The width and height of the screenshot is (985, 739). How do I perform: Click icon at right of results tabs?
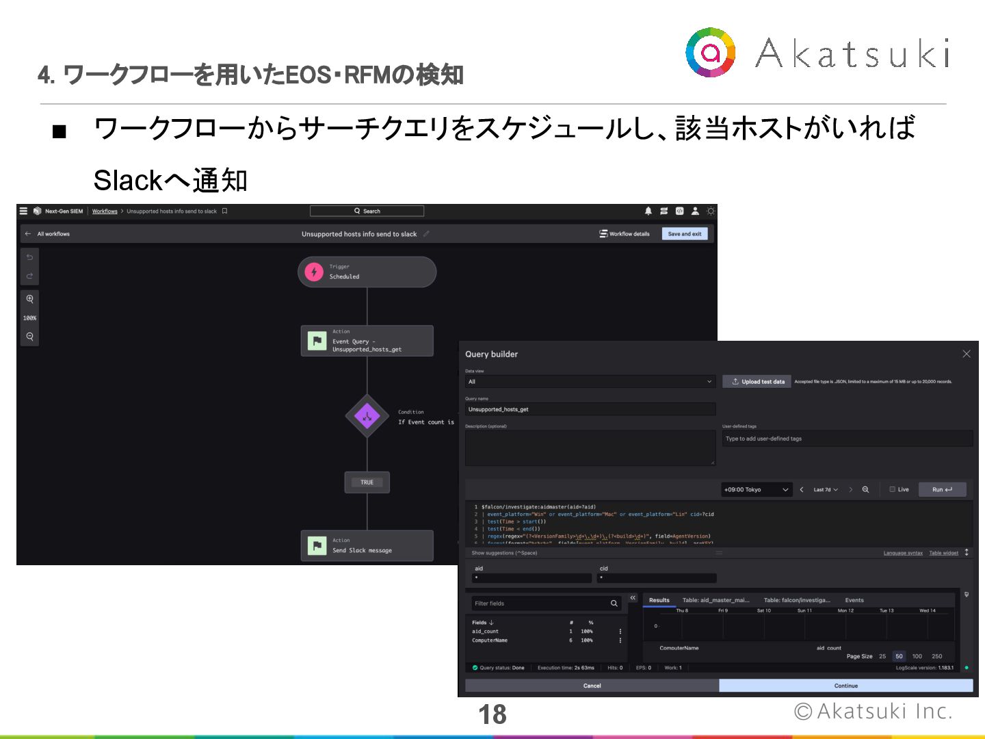[966, 595]
